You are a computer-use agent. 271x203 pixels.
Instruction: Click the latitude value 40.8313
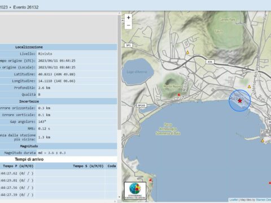(x=57, y=74)
